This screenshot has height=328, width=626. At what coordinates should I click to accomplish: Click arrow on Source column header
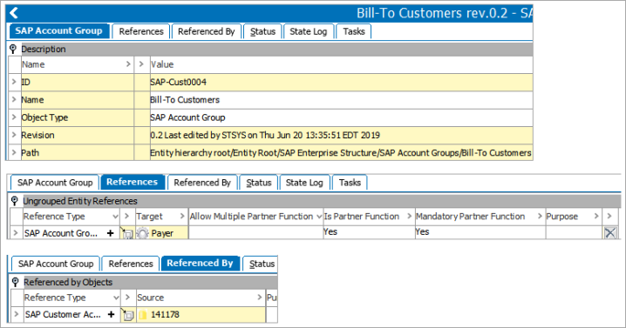click(259, 298)
